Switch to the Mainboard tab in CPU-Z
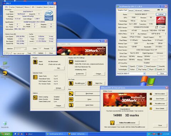This screenshot has height=136, width=171. [20, 7]
